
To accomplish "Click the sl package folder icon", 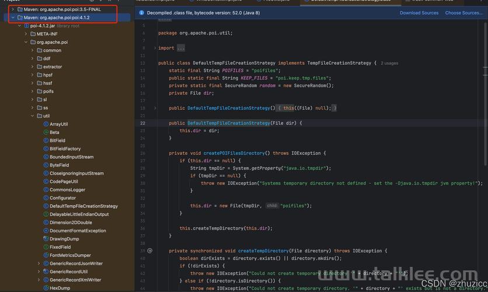I will click(x=40, y=100).
